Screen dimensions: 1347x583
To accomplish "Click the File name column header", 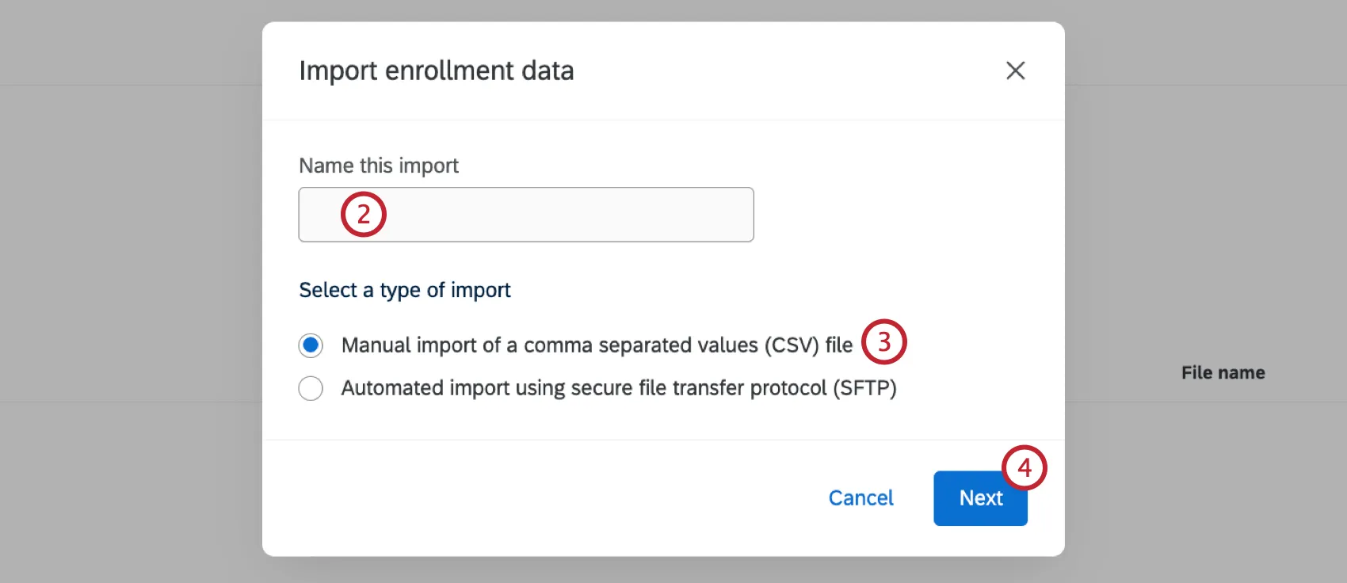I will tap(1223, 372).
